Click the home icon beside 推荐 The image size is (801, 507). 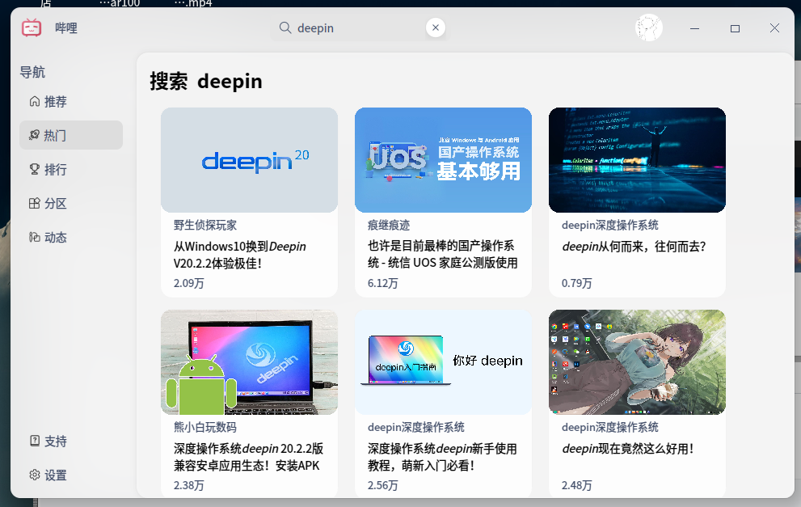(34, 101)
